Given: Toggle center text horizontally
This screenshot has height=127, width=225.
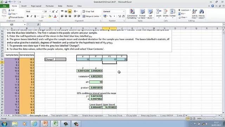Looking at the screenshot, I should coord(66,16).
